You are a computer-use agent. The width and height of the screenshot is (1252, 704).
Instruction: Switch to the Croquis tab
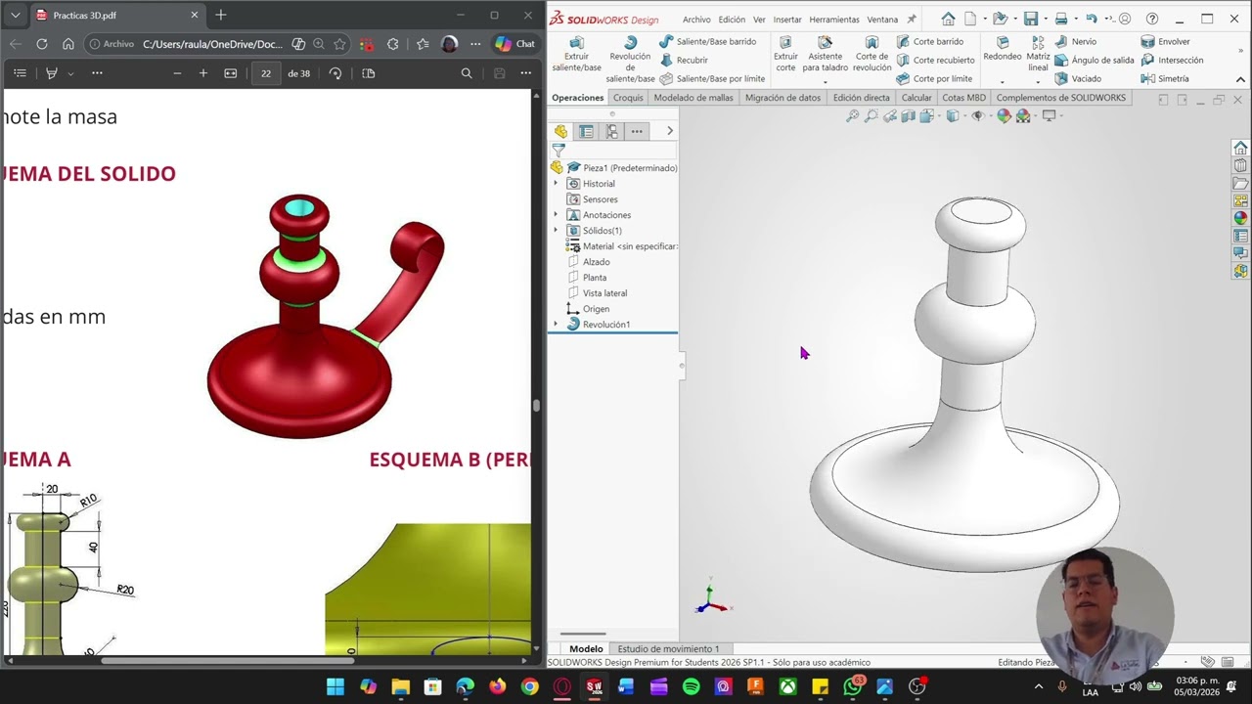(628, 98)
